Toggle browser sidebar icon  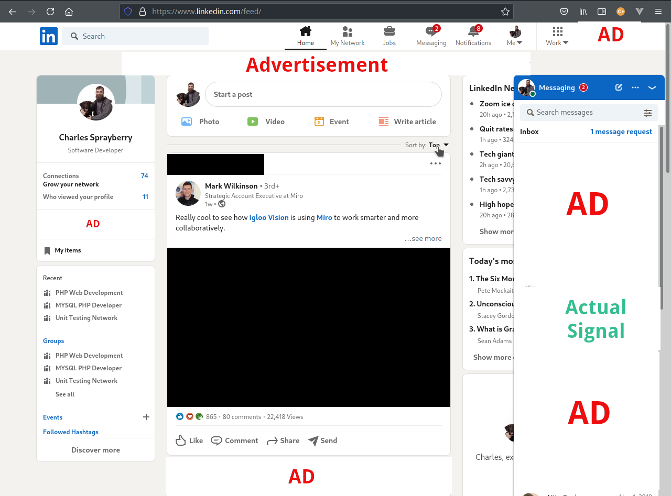pos(602,11)
